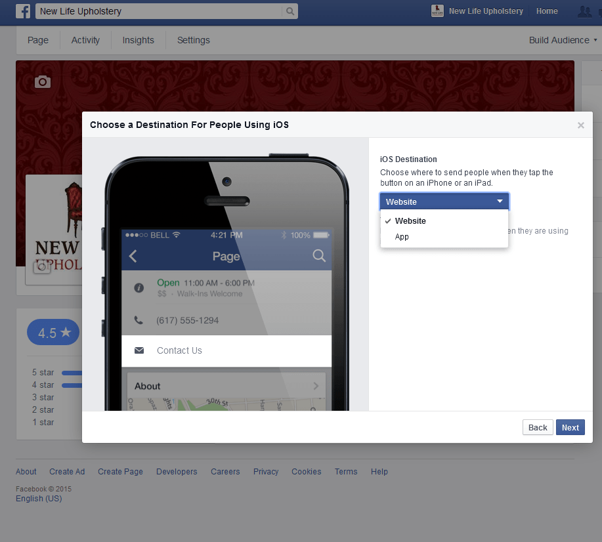
Task: Click the 5 star rating bar
Action: point(72,373)
